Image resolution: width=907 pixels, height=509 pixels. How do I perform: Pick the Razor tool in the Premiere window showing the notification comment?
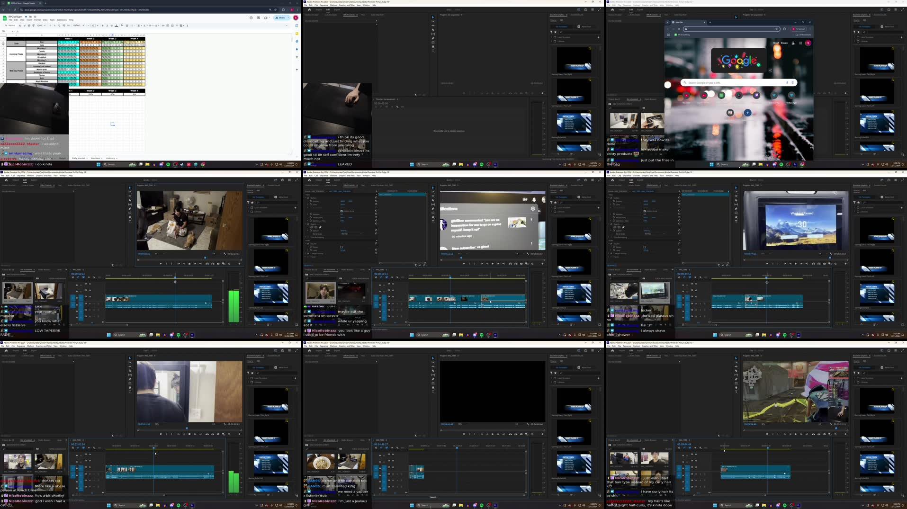point(433,200)
